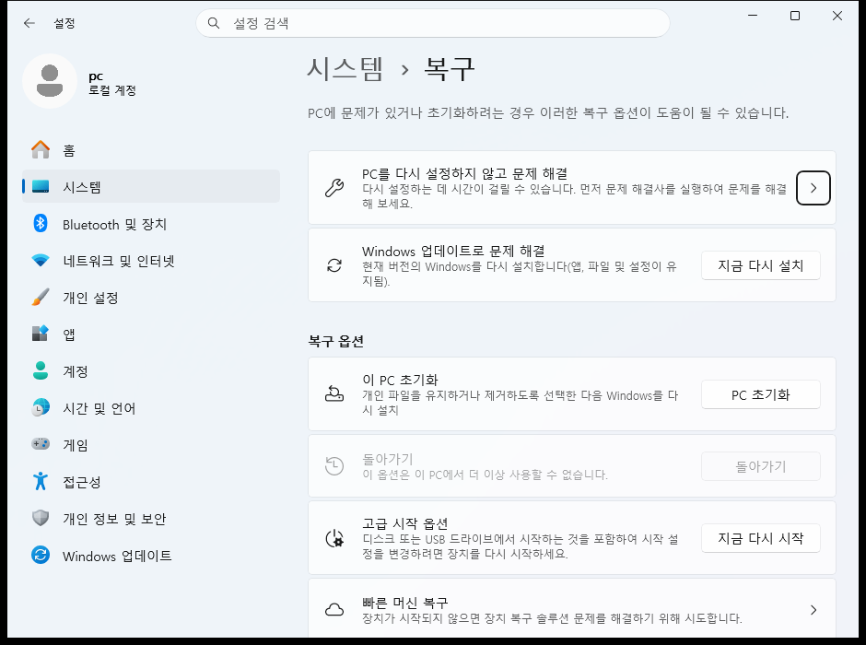Click the 설정 검색 search field
866x645 pixels.
tap(433, 23)
